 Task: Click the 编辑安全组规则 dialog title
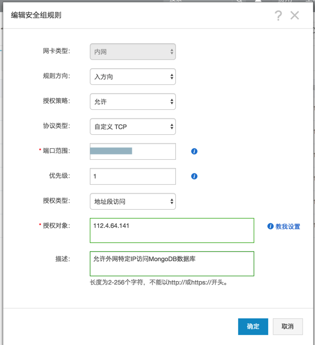36,16
